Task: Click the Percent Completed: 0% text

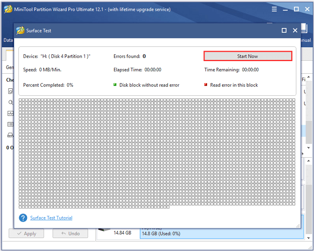Action: [x=48, y=85]
